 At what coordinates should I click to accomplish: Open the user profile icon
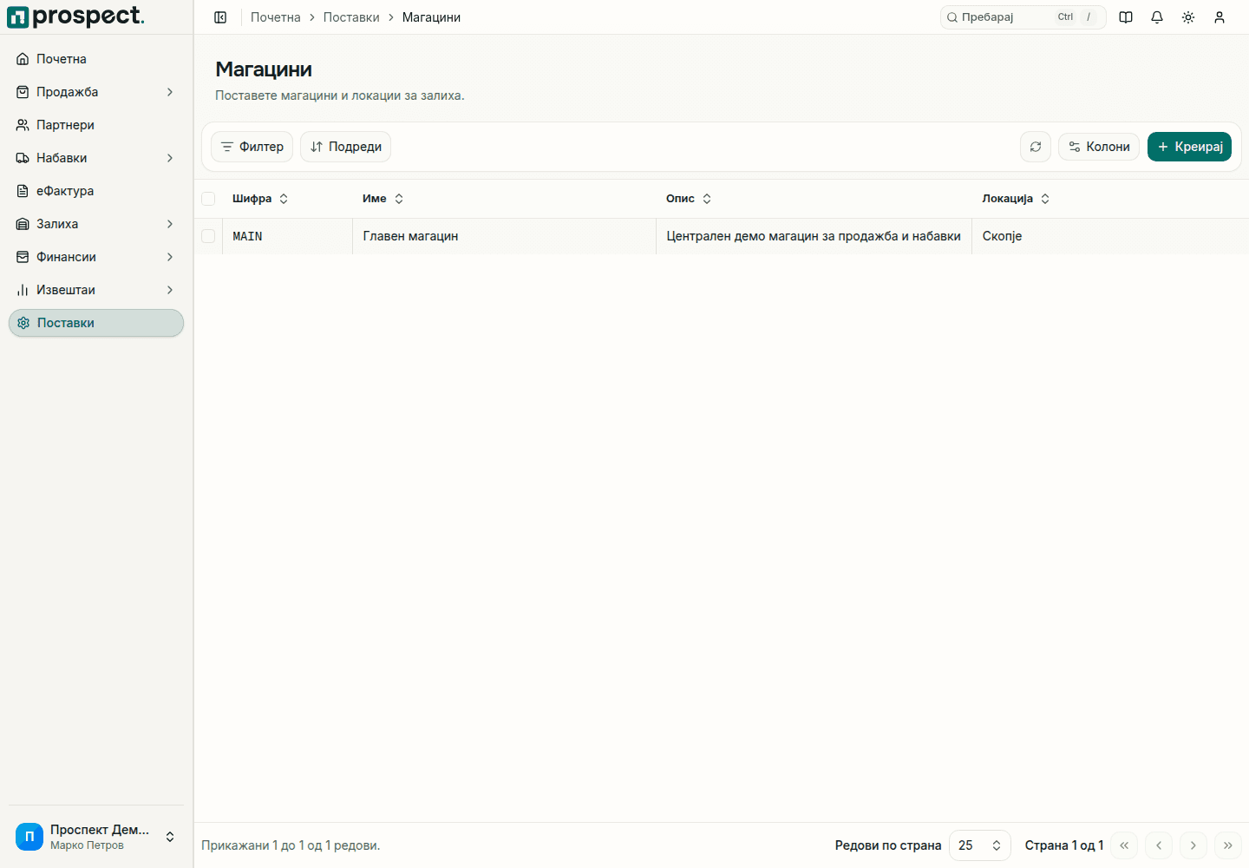pyautogui.click(x=1220, y=17)
